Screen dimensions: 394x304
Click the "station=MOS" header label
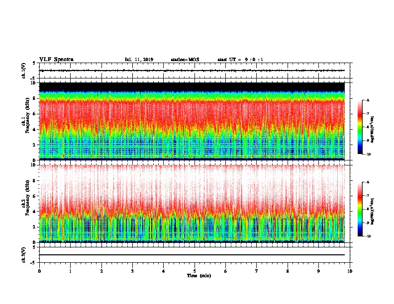[185, 60]
